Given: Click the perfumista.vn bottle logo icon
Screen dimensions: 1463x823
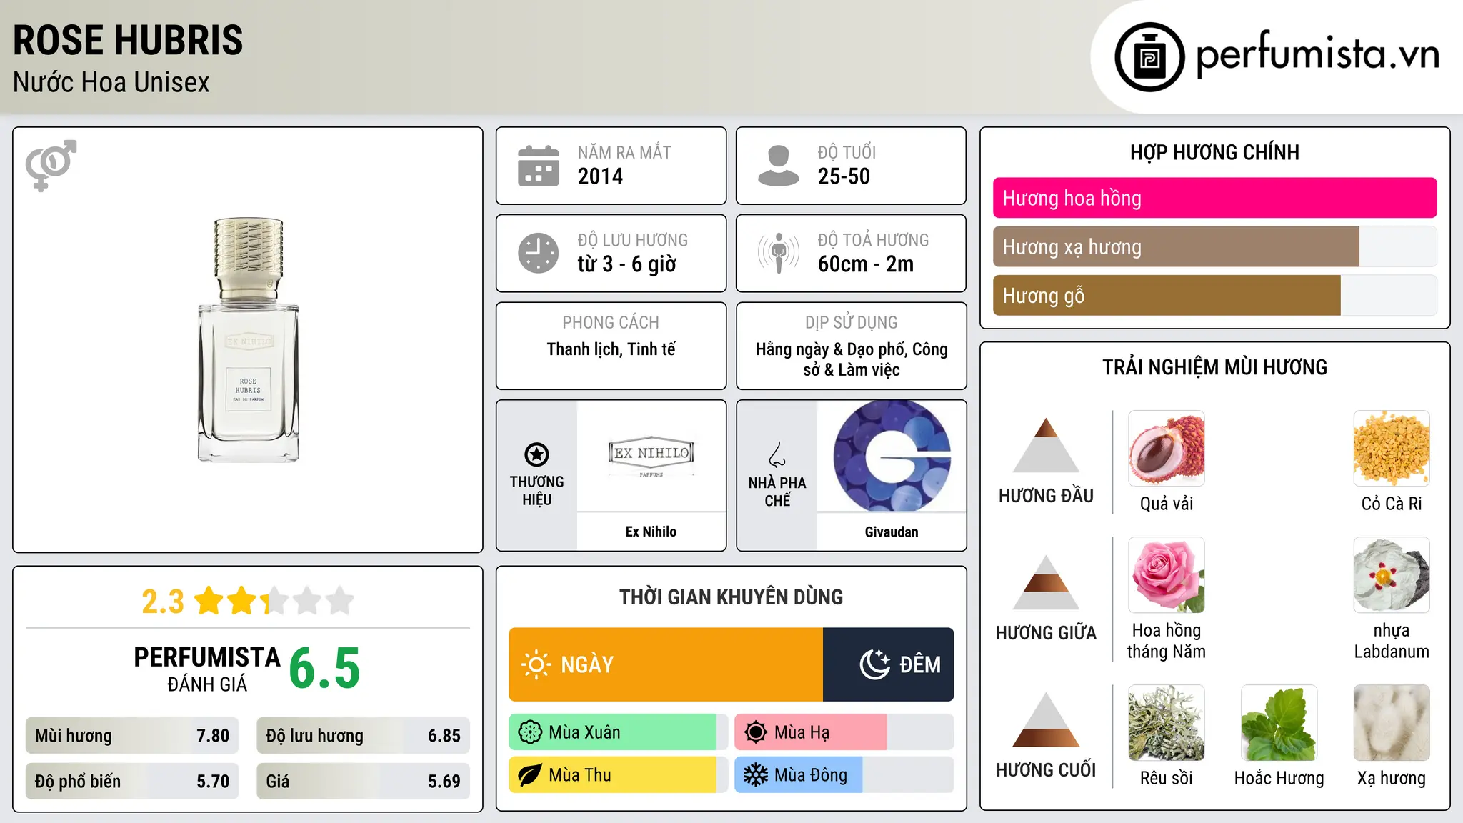Looking at the screenshot, I should tap(1149, 57).
